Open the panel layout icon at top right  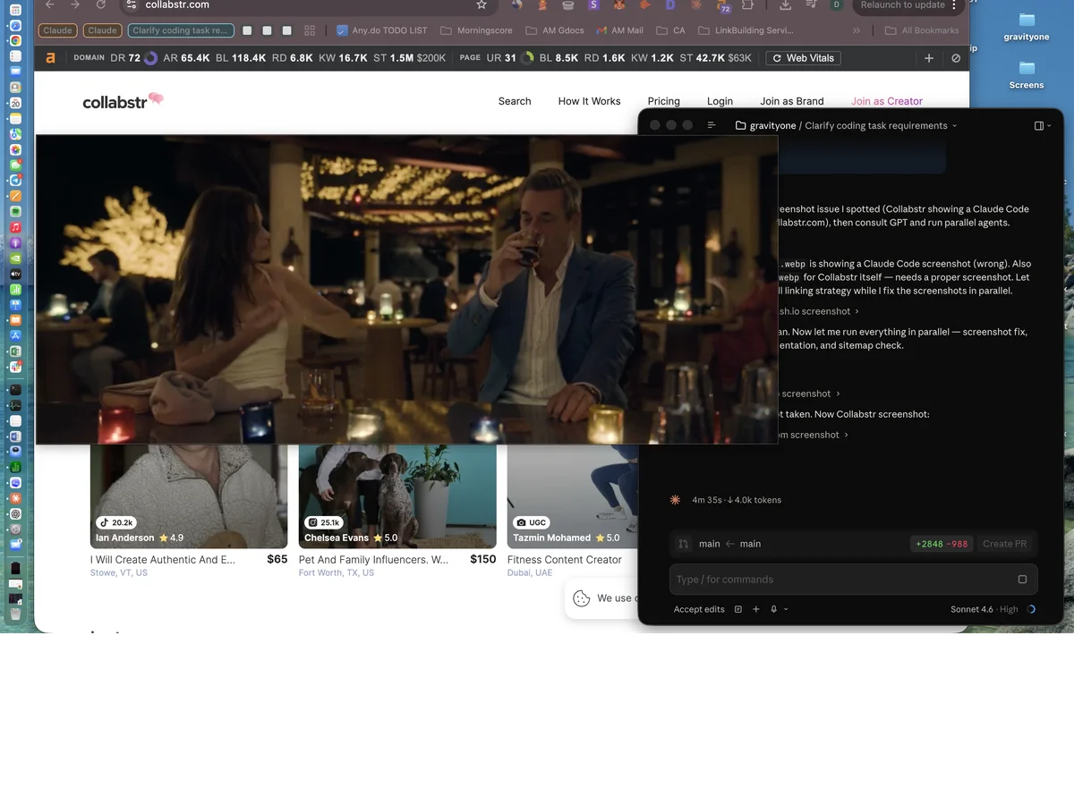1040,126
